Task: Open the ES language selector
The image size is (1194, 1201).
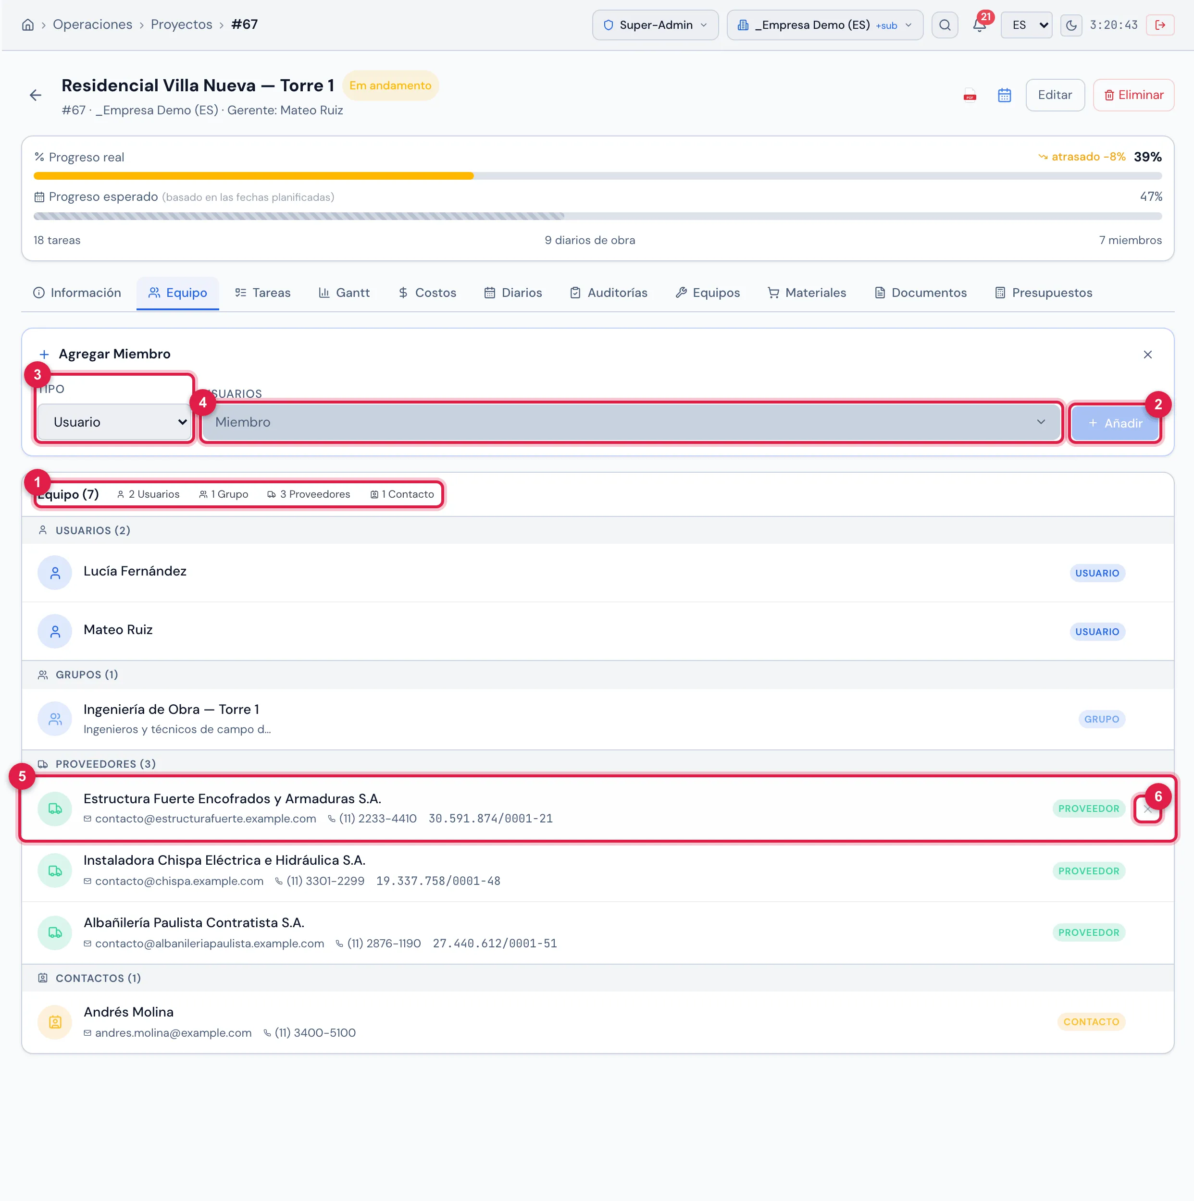Action: click(1026, 25)
